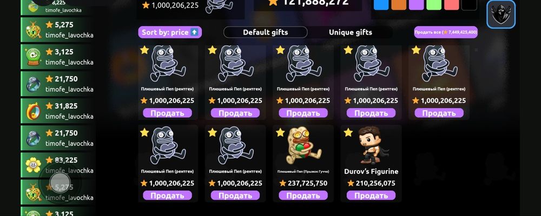The height and width of the screenshot is (216, 541).
Task: Click the 31,825 orange ring item icon
Action: tap(34, 111)
